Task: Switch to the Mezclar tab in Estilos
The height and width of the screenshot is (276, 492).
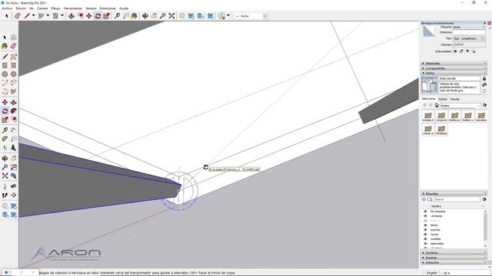Action: click(x=454, y=99)
